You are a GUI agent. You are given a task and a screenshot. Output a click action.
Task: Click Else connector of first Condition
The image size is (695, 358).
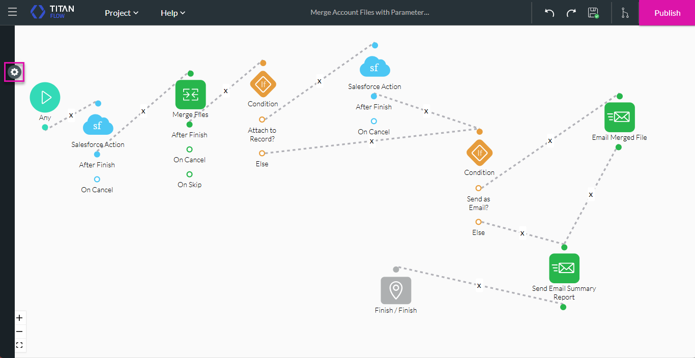tap(262, 153)
